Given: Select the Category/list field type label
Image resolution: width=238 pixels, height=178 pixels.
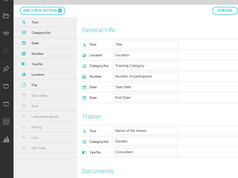Looking at the screenshot, I should pos(41,33).
